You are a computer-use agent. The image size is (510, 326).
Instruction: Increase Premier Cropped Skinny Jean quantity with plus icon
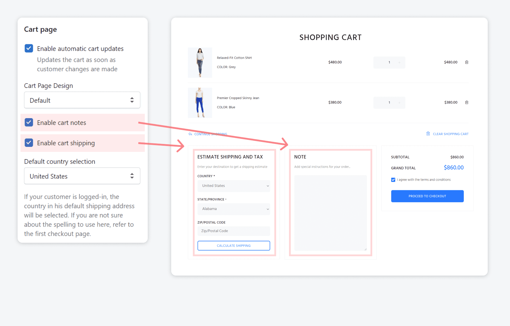pos(399,103)
